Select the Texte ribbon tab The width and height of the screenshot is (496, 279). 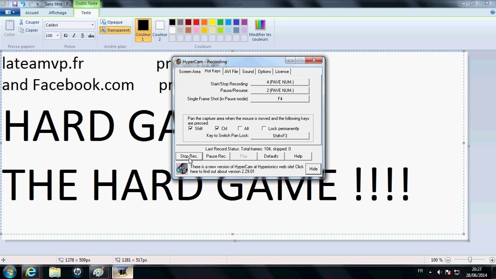86,13
